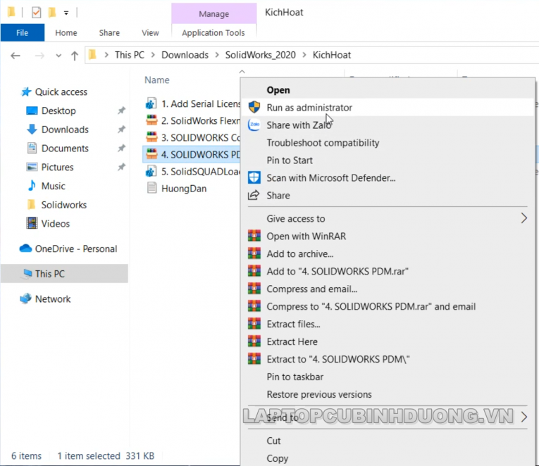Navigate to SolidWorks_2020 in address bar
The image size is (539, 466).
[x=260, y=55]
